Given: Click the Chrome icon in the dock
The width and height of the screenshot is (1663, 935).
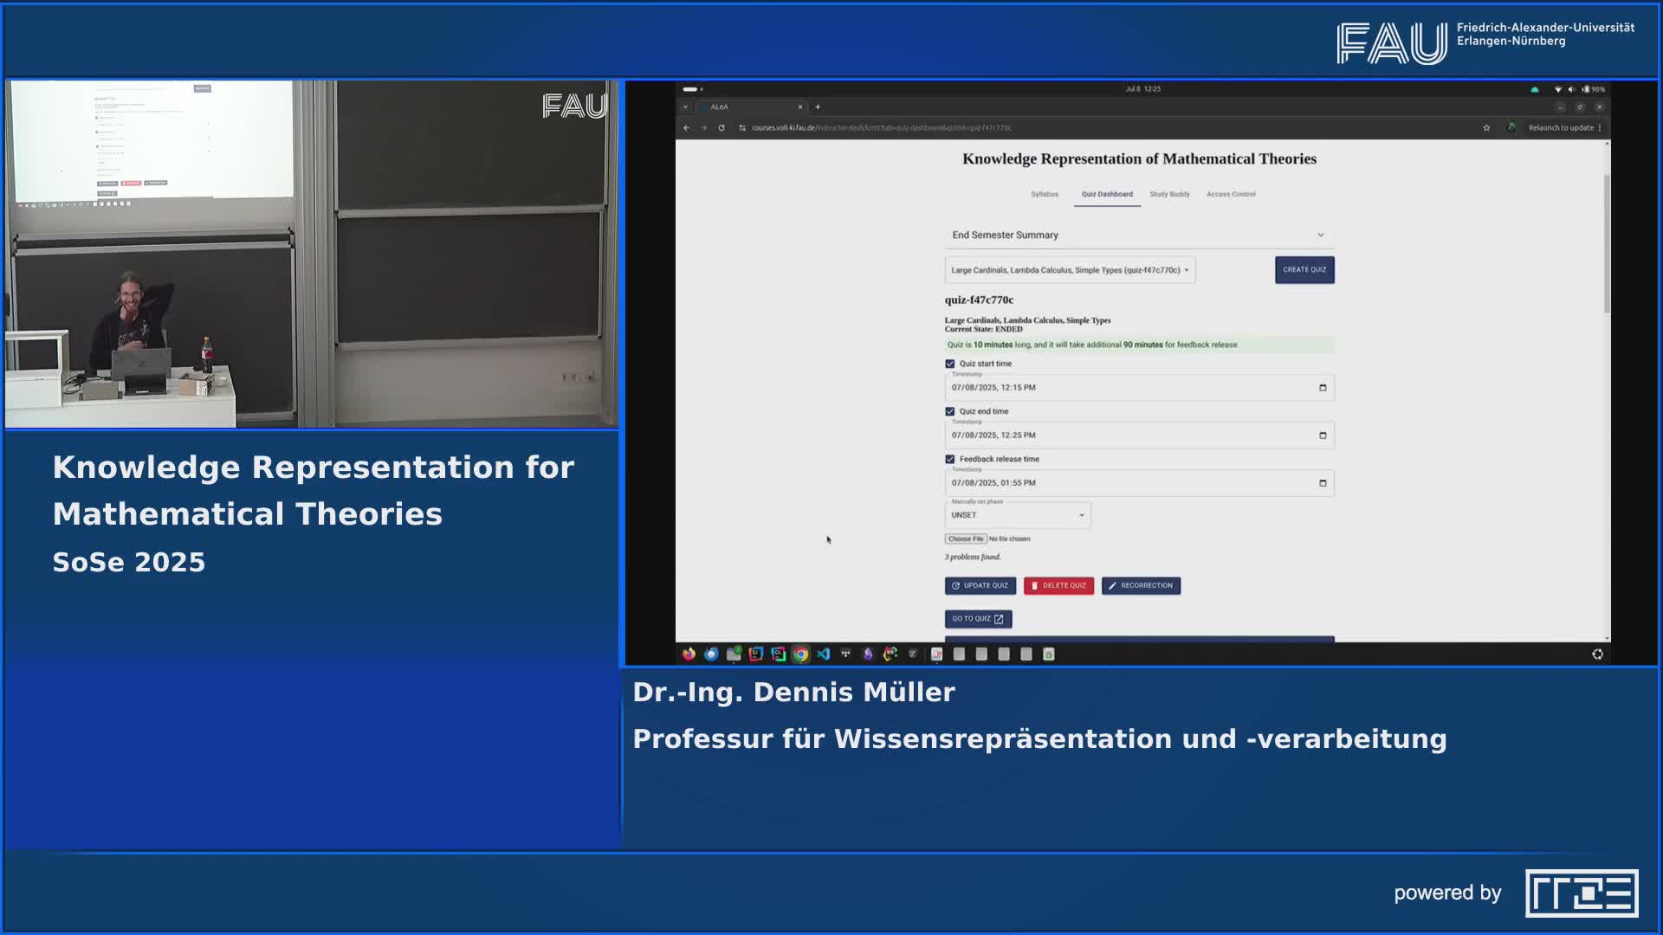Looking at the screenshot, I should click(x=800, y=654).
